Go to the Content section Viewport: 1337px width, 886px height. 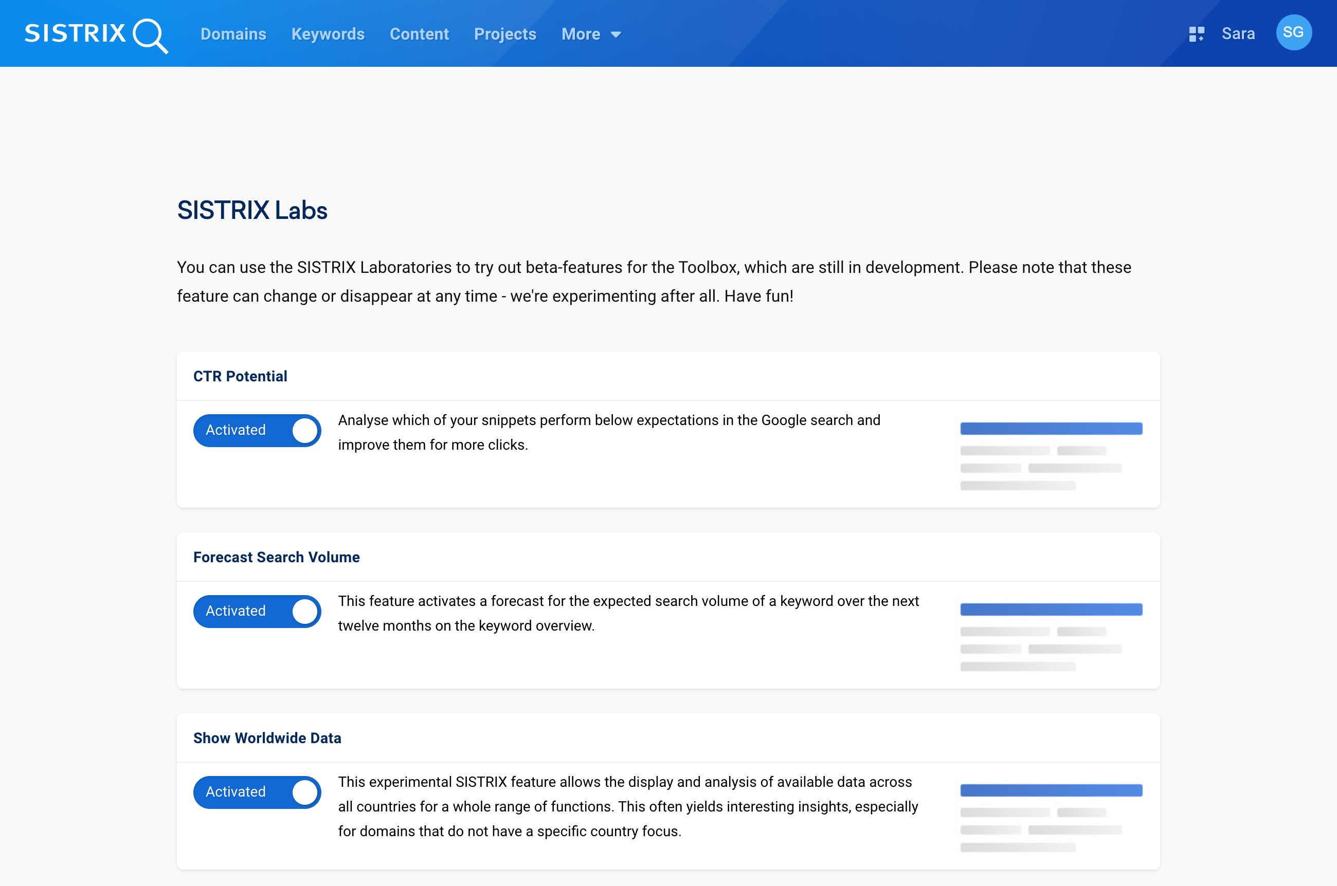coord(419,34)
